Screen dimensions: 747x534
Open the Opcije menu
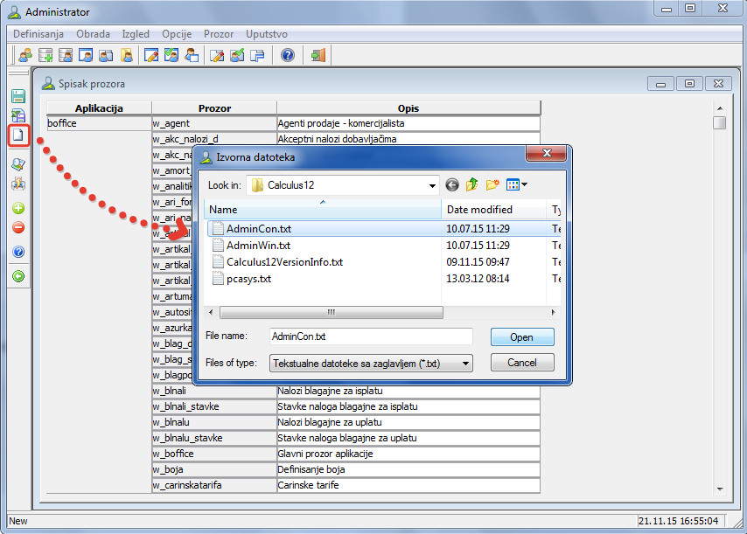177,34
